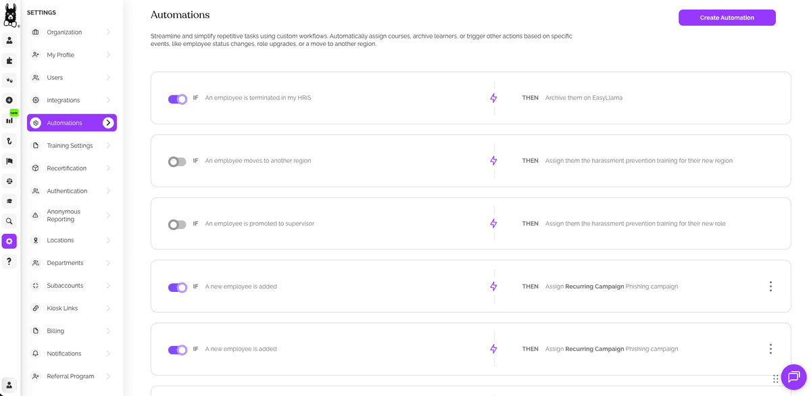Disable the terminated employee automation toggle
The image size is (811, 396).
tap(177, 99)
